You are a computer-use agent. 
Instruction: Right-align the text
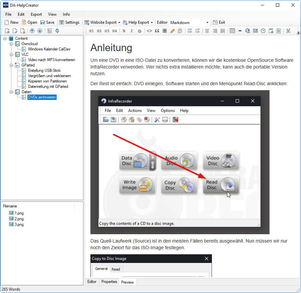[215, 31]
